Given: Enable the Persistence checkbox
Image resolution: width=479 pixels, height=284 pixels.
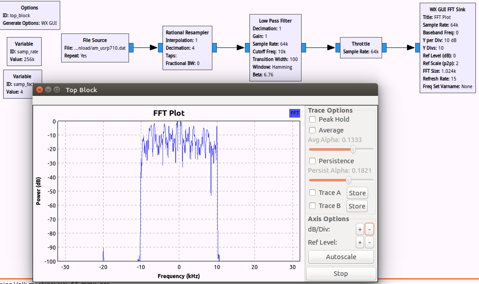Looking at the screenshot, I should [x=312, y=161].
